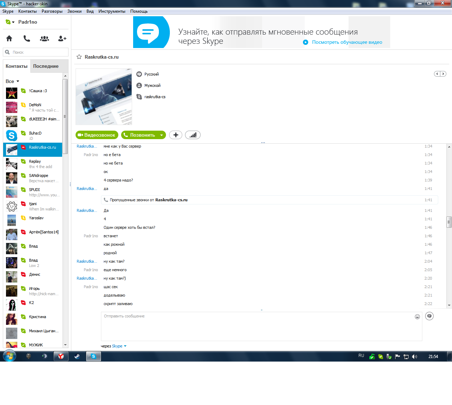Open the Windows Start menu

[10, 356]
